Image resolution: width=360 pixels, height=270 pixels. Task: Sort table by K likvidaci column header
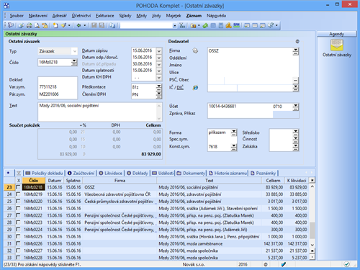[x=297, y=180]
